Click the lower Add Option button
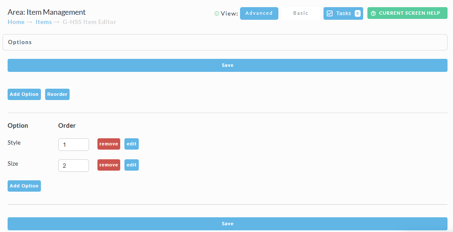 click(24, 186)
